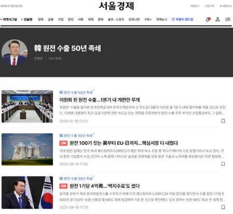The height and width of the screenshot is (214, 233).
Task: Go to the 경제 section
Action: tap(40, 19)
